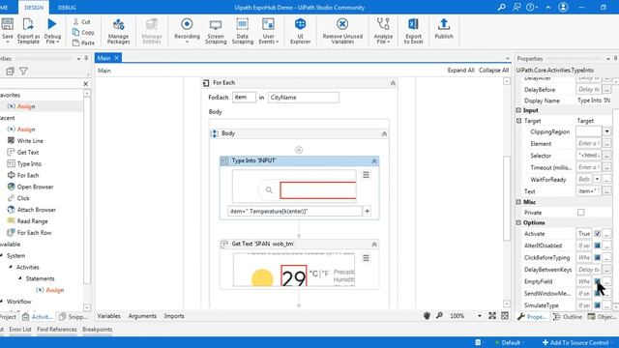
Task: Launch Screen Scraping
Action: tap(216, 31)
